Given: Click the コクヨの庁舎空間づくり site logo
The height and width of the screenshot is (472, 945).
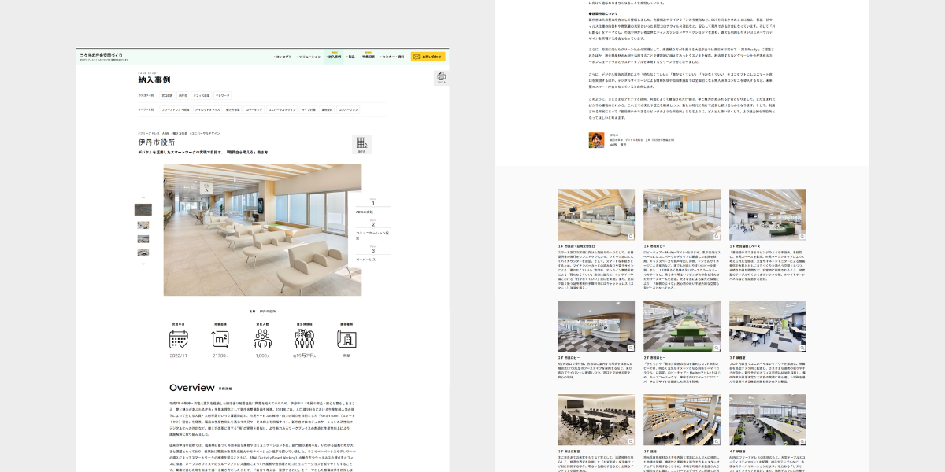Looking at the screenshot, I should pos(102,57).
